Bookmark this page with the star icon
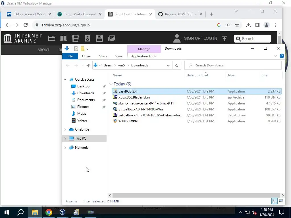The width and height of the screenshot is (291, 218). [237, 25]
